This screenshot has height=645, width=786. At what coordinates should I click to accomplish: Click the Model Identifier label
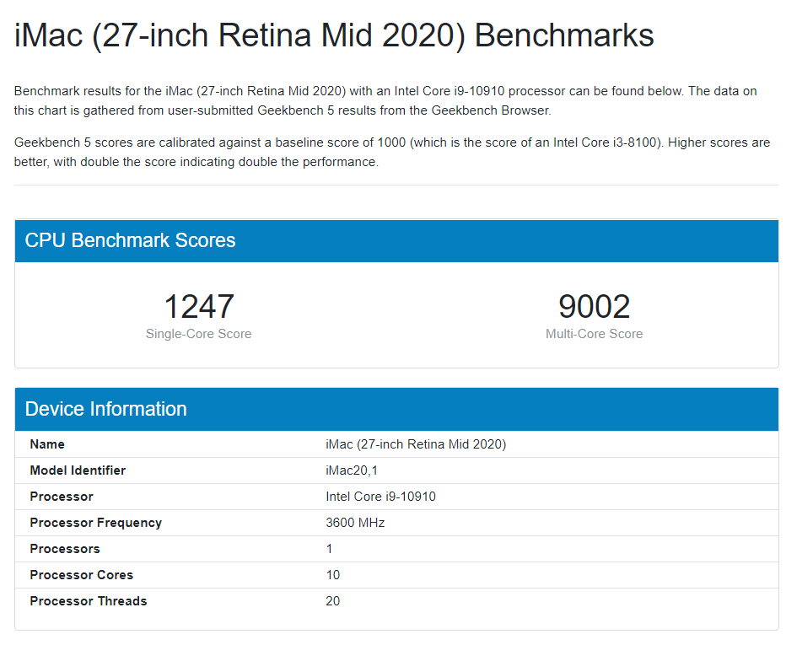pyautogui.click(x=78, y=470)
